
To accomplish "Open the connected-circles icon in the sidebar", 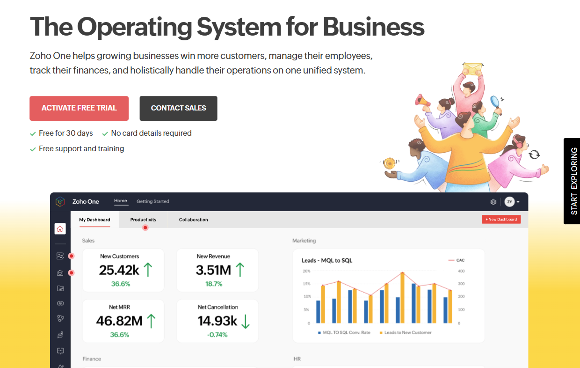I will 60,318.
